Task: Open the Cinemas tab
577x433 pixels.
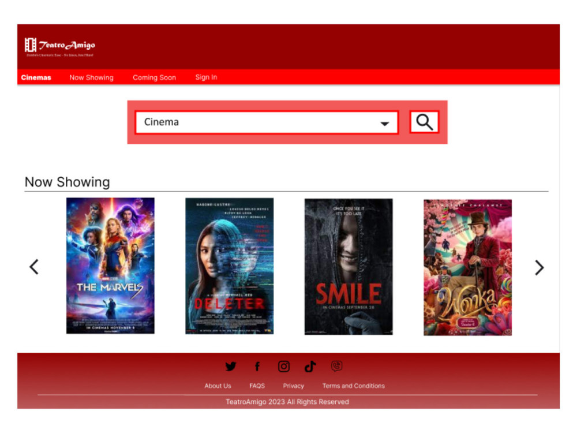Action: (x=36, y=78)
